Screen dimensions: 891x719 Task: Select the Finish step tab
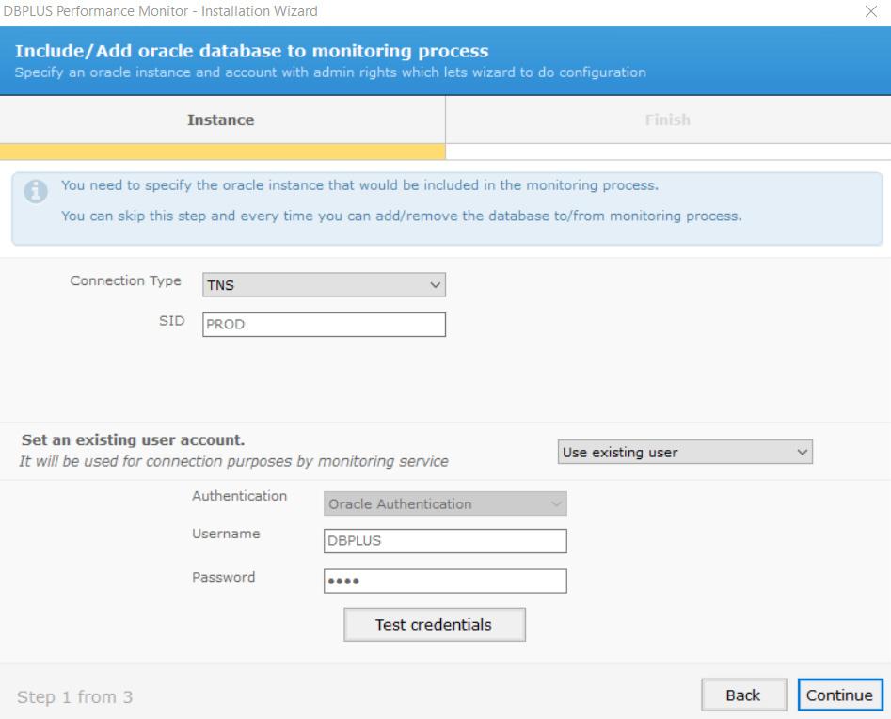[668, 120]
